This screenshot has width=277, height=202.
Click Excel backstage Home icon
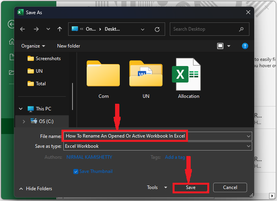[12, 42]
